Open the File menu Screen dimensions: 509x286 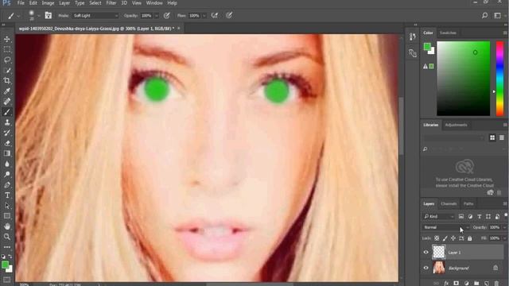click(21, 3)
